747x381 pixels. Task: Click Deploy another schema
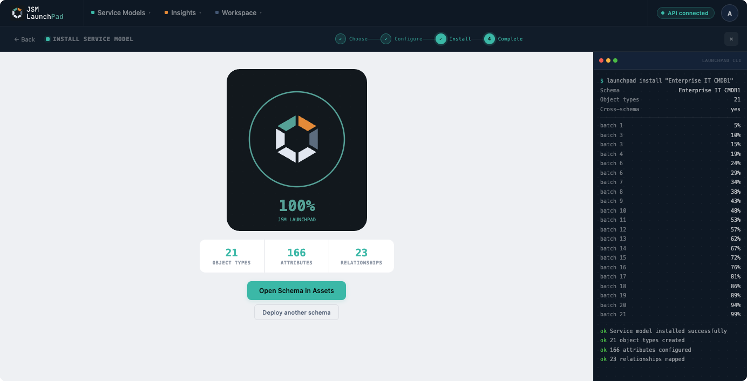click(296, 312)
